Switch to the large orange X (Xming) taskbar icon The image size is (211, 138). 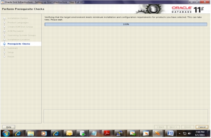pos(157,133)
